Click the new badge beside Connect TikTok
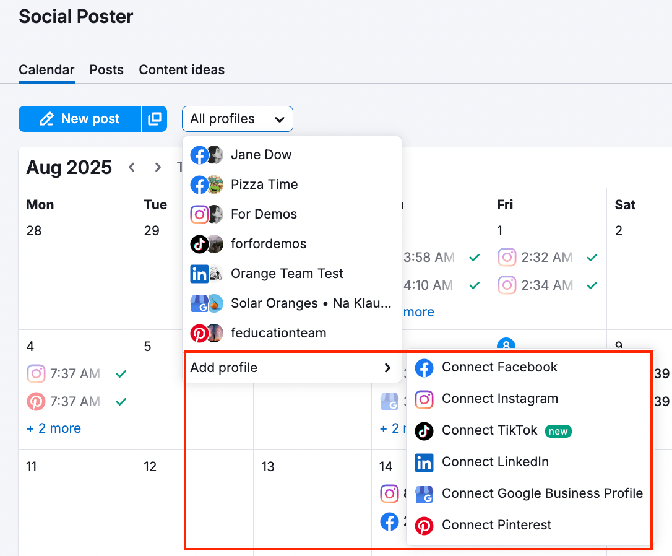672x556 pixels. point(558,431)
